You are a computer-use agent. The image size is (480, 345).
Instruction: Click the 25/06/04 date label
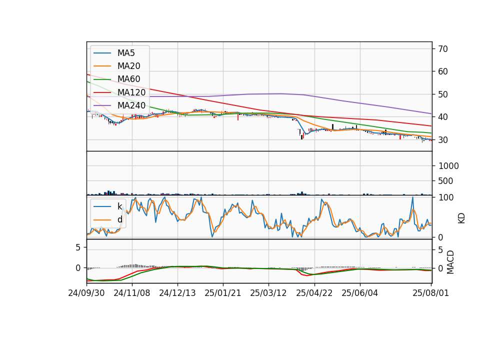(x=359, y=293)
